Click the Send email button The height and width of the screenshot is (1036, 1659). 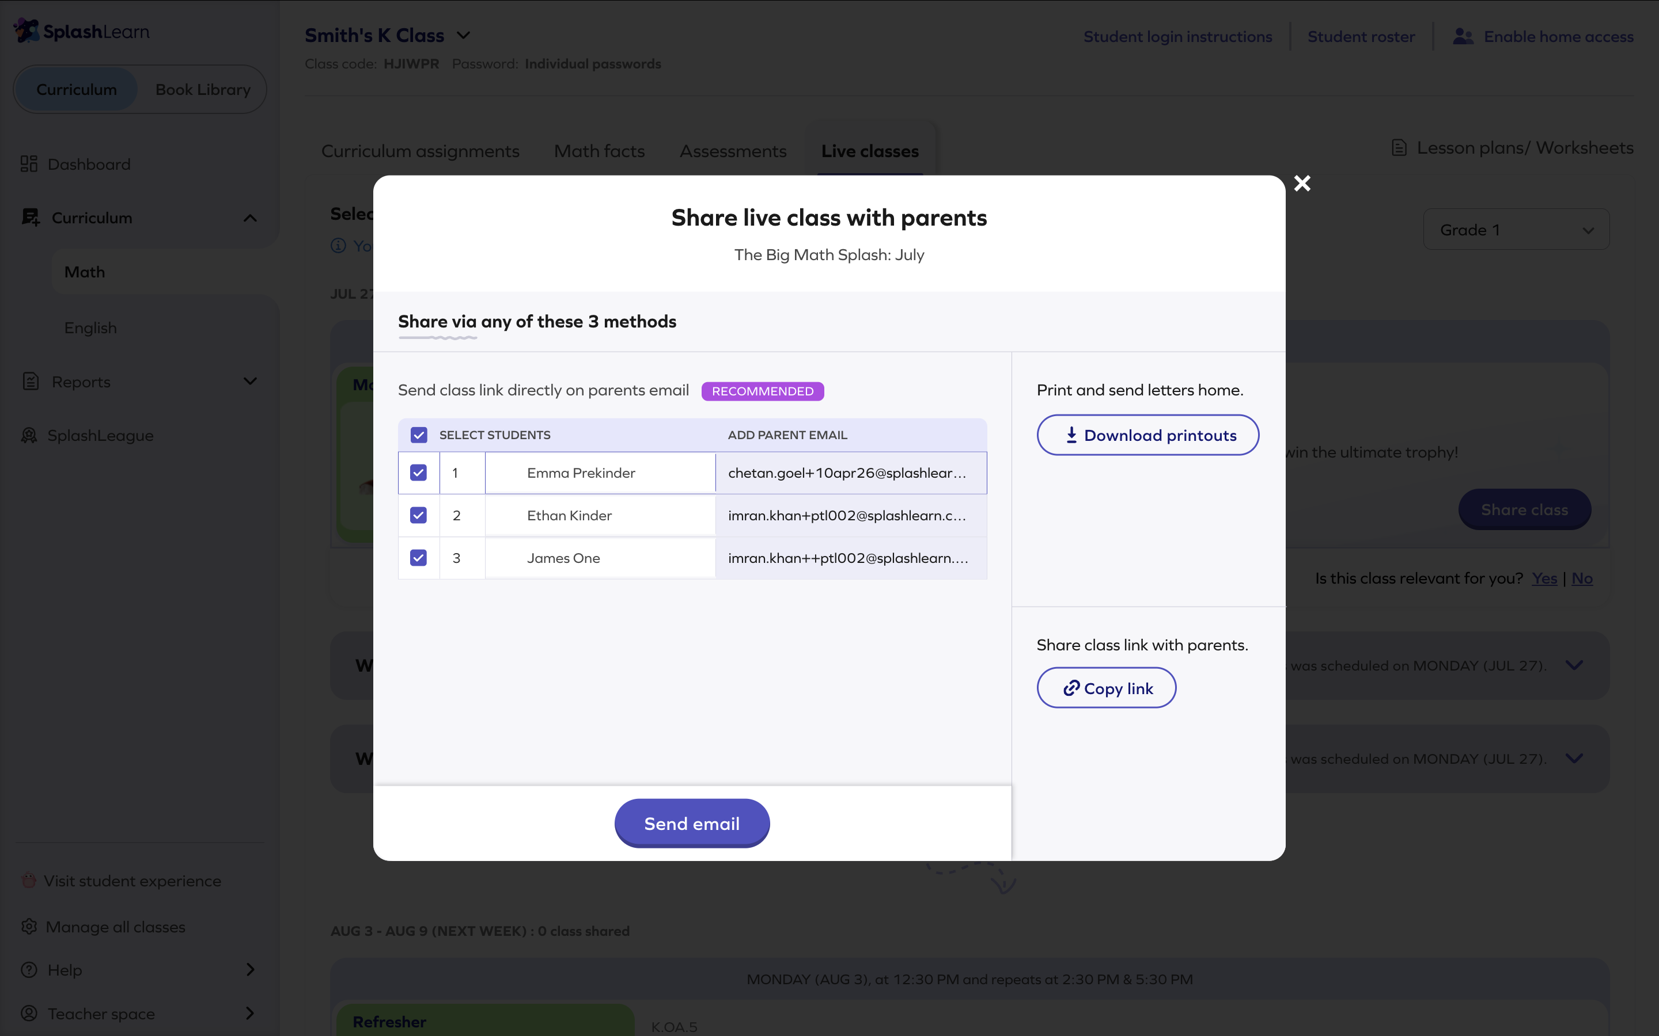pyautogui.click(x=692, y=823)
